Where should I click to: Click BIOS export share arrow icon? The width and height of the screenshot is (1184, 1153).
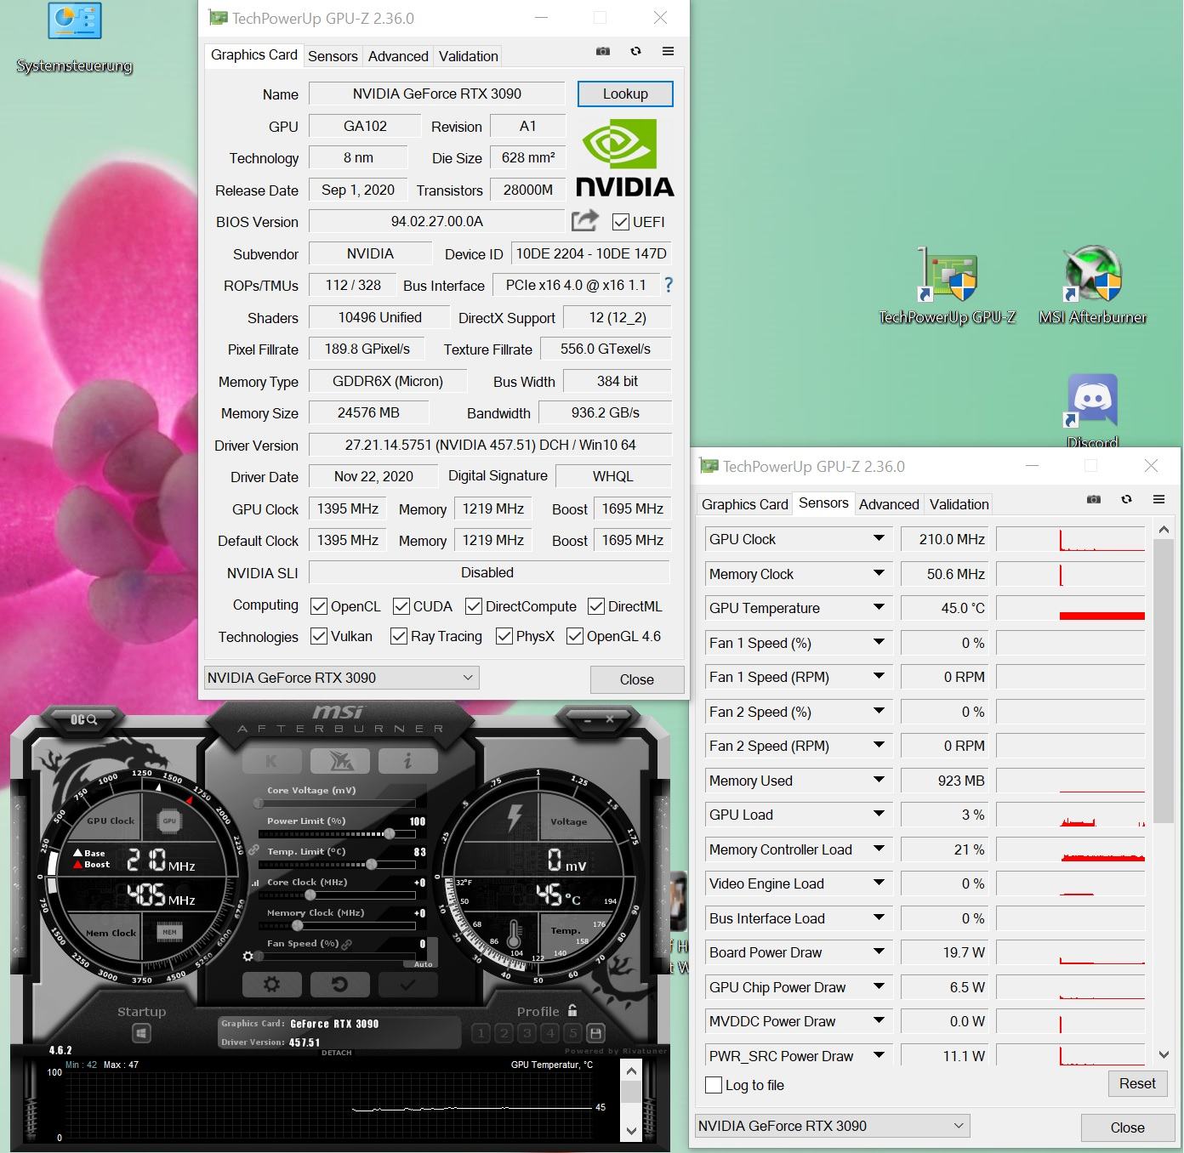click(585, 221)
